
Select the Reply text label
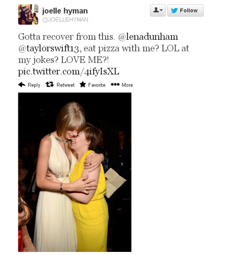click(x=34, y=85)
